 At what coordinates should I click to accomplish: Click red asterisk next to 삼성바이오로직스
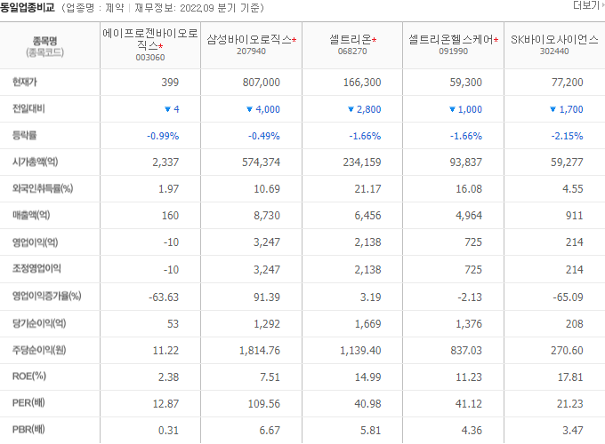(294, 40)
